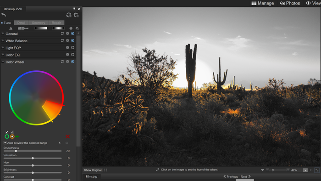
Task: Click the undo arrow in Develop Tools
Action: (x=4, y=15)
